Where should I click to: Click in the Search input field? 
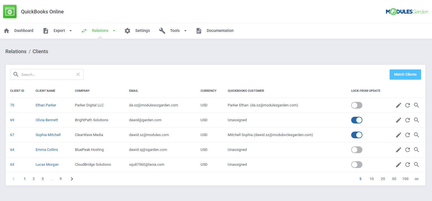pos(47,74)
